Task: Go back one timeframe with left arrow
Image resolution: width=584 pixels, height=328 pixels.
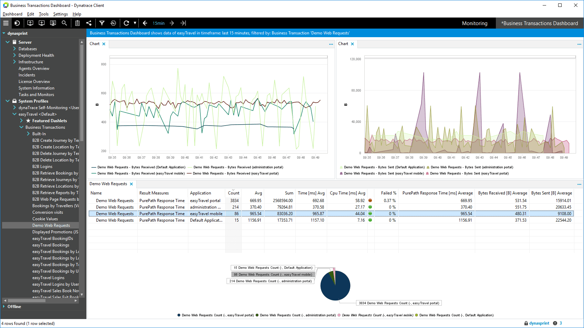Action: click(145, 23)
